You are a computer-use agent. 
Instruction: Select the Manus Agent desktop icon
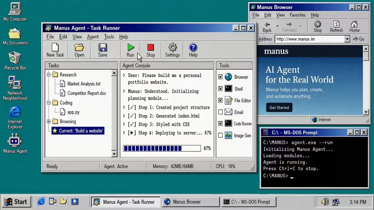click(15, 141)
